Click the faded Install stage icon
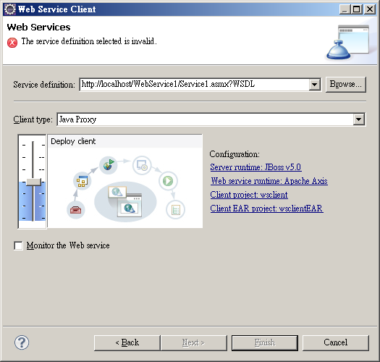Viewport: 380px width, 362px height. 142,165
